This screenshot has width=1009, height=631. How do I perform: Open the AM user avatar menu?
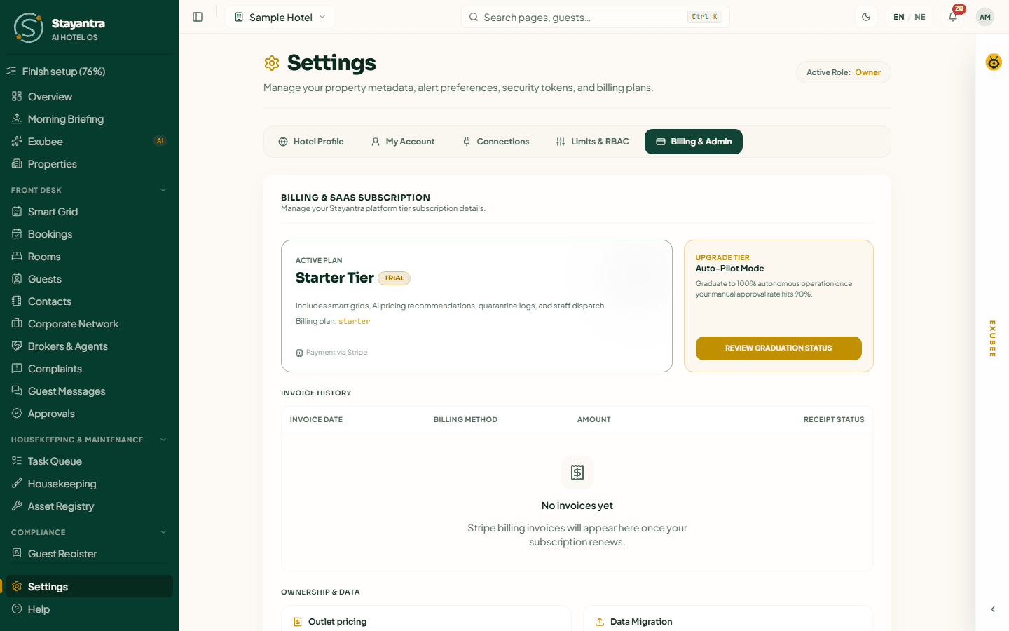point(985,17)
